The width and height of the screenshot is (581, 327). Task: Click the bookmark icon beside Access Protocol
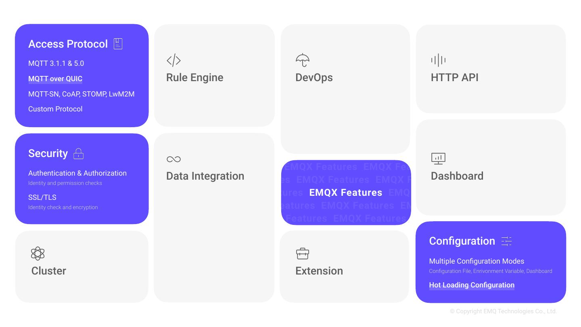coord(118,44)
